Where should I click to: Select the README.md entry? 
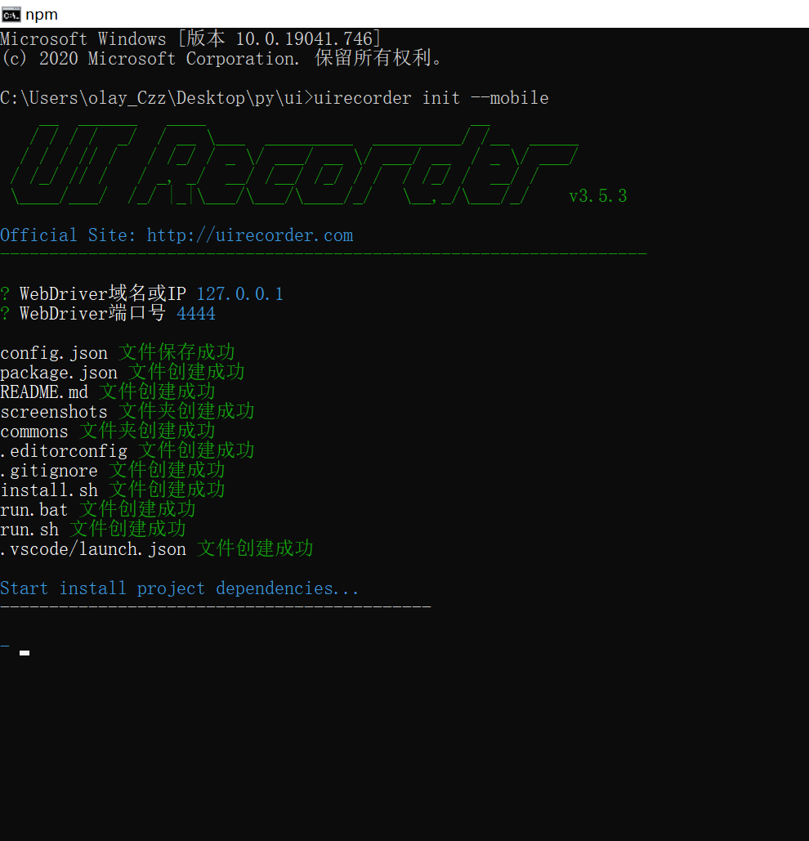coord(44,391)
